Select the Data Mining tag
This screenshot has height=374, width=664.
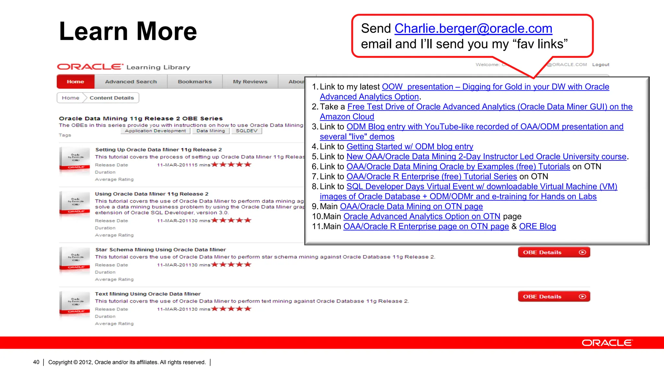[x=210, y=131]
